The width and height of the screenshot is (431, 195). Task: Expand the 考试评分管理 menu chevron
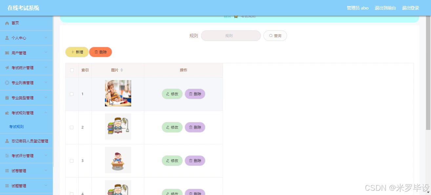coord(46,155)
